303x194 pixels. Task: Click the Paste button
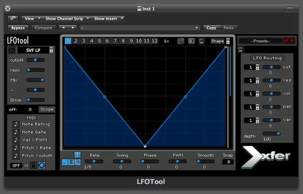[229, 28]
